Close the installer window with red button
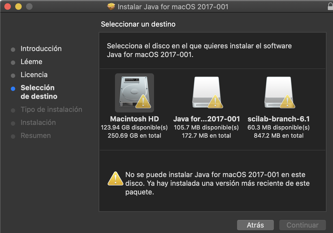Image resolution: width=333 pixels, height=233 pixels. (7, 6)
